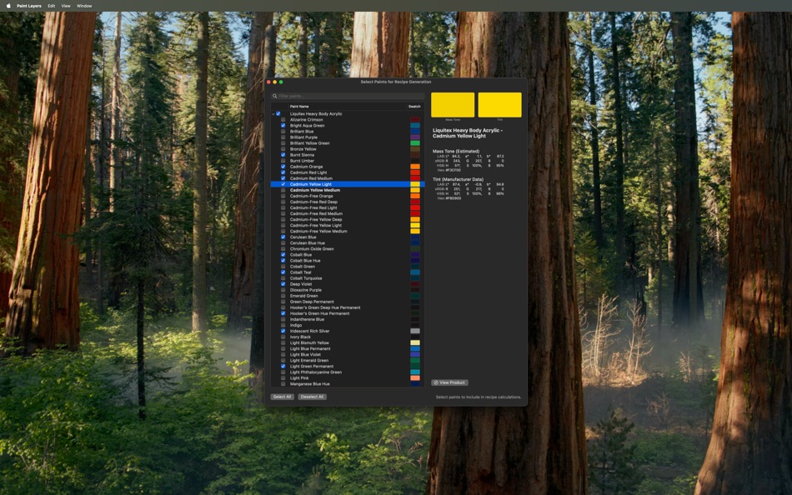Select the Cadmium-Free Yellow Deep row
The image size is (792, 495).
point(348,220)
